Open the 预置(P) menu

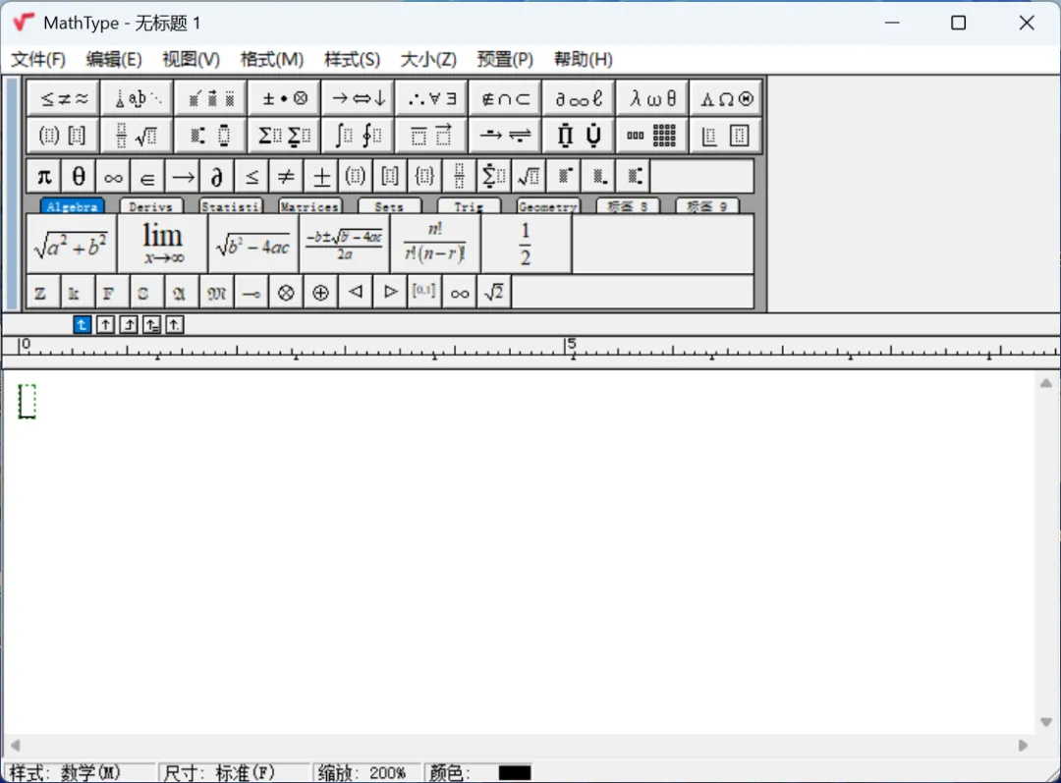click(505, 60)
